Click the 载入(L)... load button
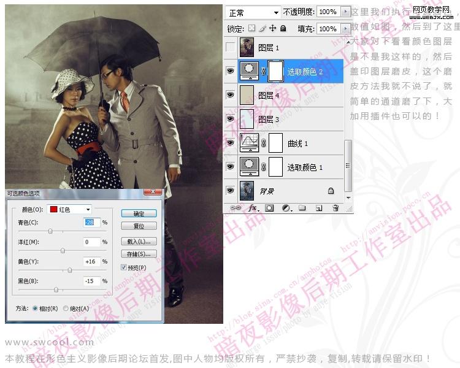This screenshot has height=368, width=460. pos(139,242)
